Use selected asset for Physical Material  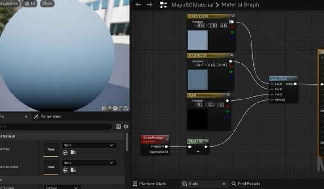[66, 153]
